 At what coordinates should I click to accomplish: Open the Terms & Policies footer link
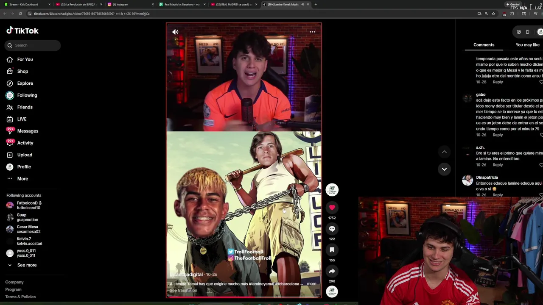pyautogui.click(x=20, y=297)
